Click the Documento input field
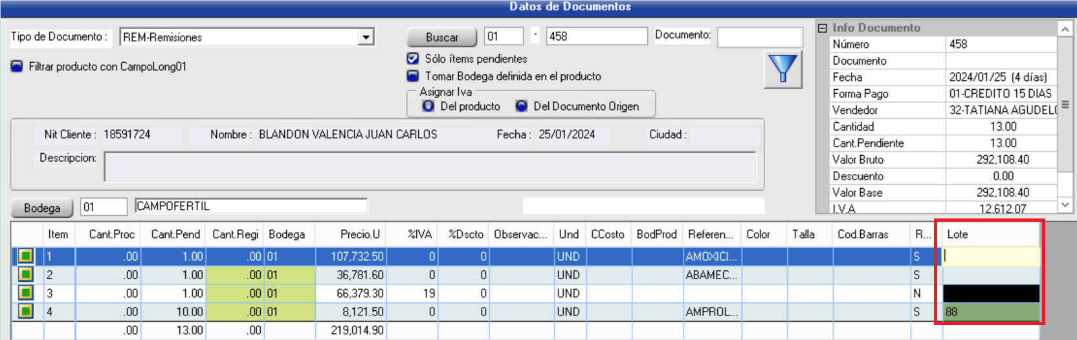The image size is (1077, 340). tap(760, 37)
